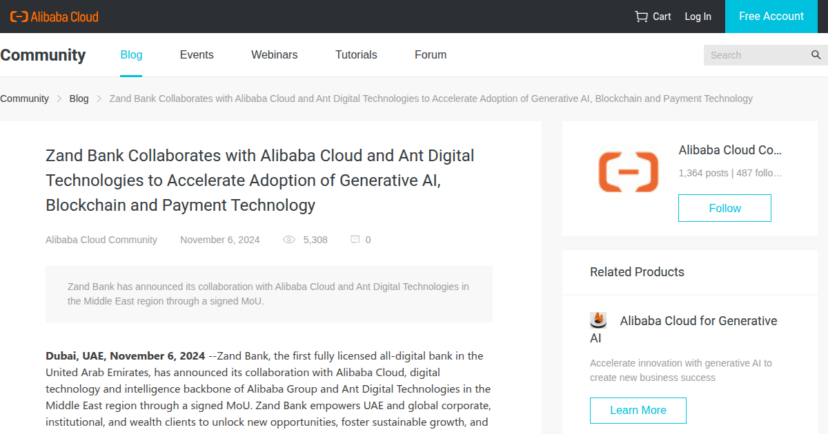The width and height of the screenshot is (828, 434).
Task: Click the Alibaba Cloud for Generative AI icon
Action: (598, 320)
